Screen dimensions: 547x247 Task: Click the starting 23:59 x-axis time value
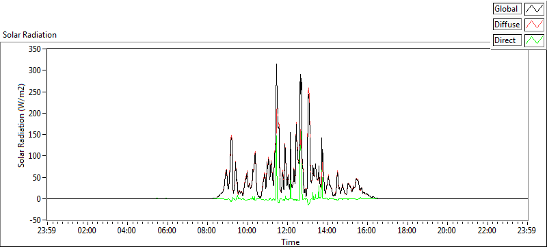(47, 231)
